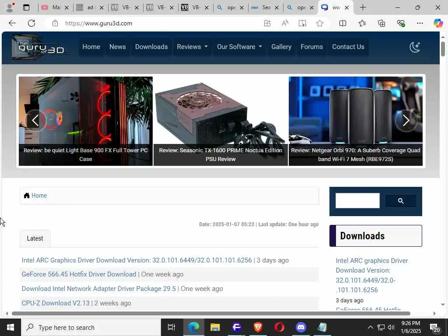Open CPU-Z Download V2.13 link

point(56,303)
